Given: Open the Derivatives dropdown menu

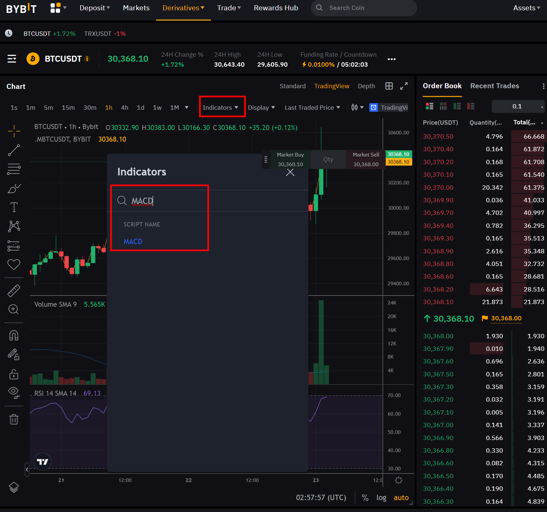Looking at the screenshot, I should click(183, 8).
